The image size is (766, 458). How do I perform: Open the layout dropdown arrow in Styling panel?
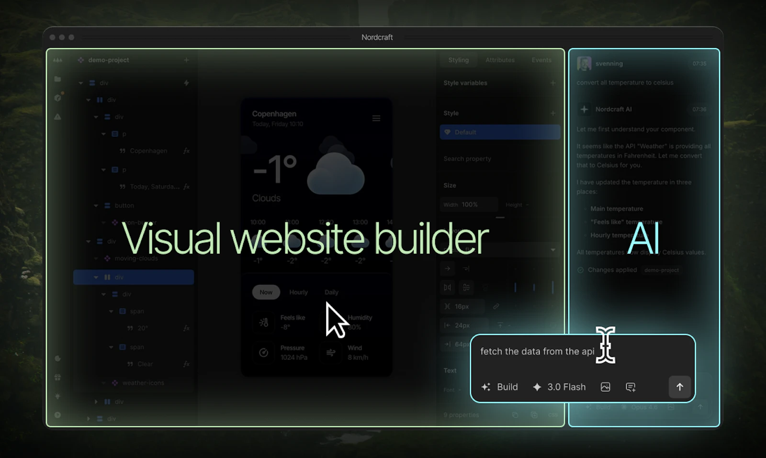point(553,250)
